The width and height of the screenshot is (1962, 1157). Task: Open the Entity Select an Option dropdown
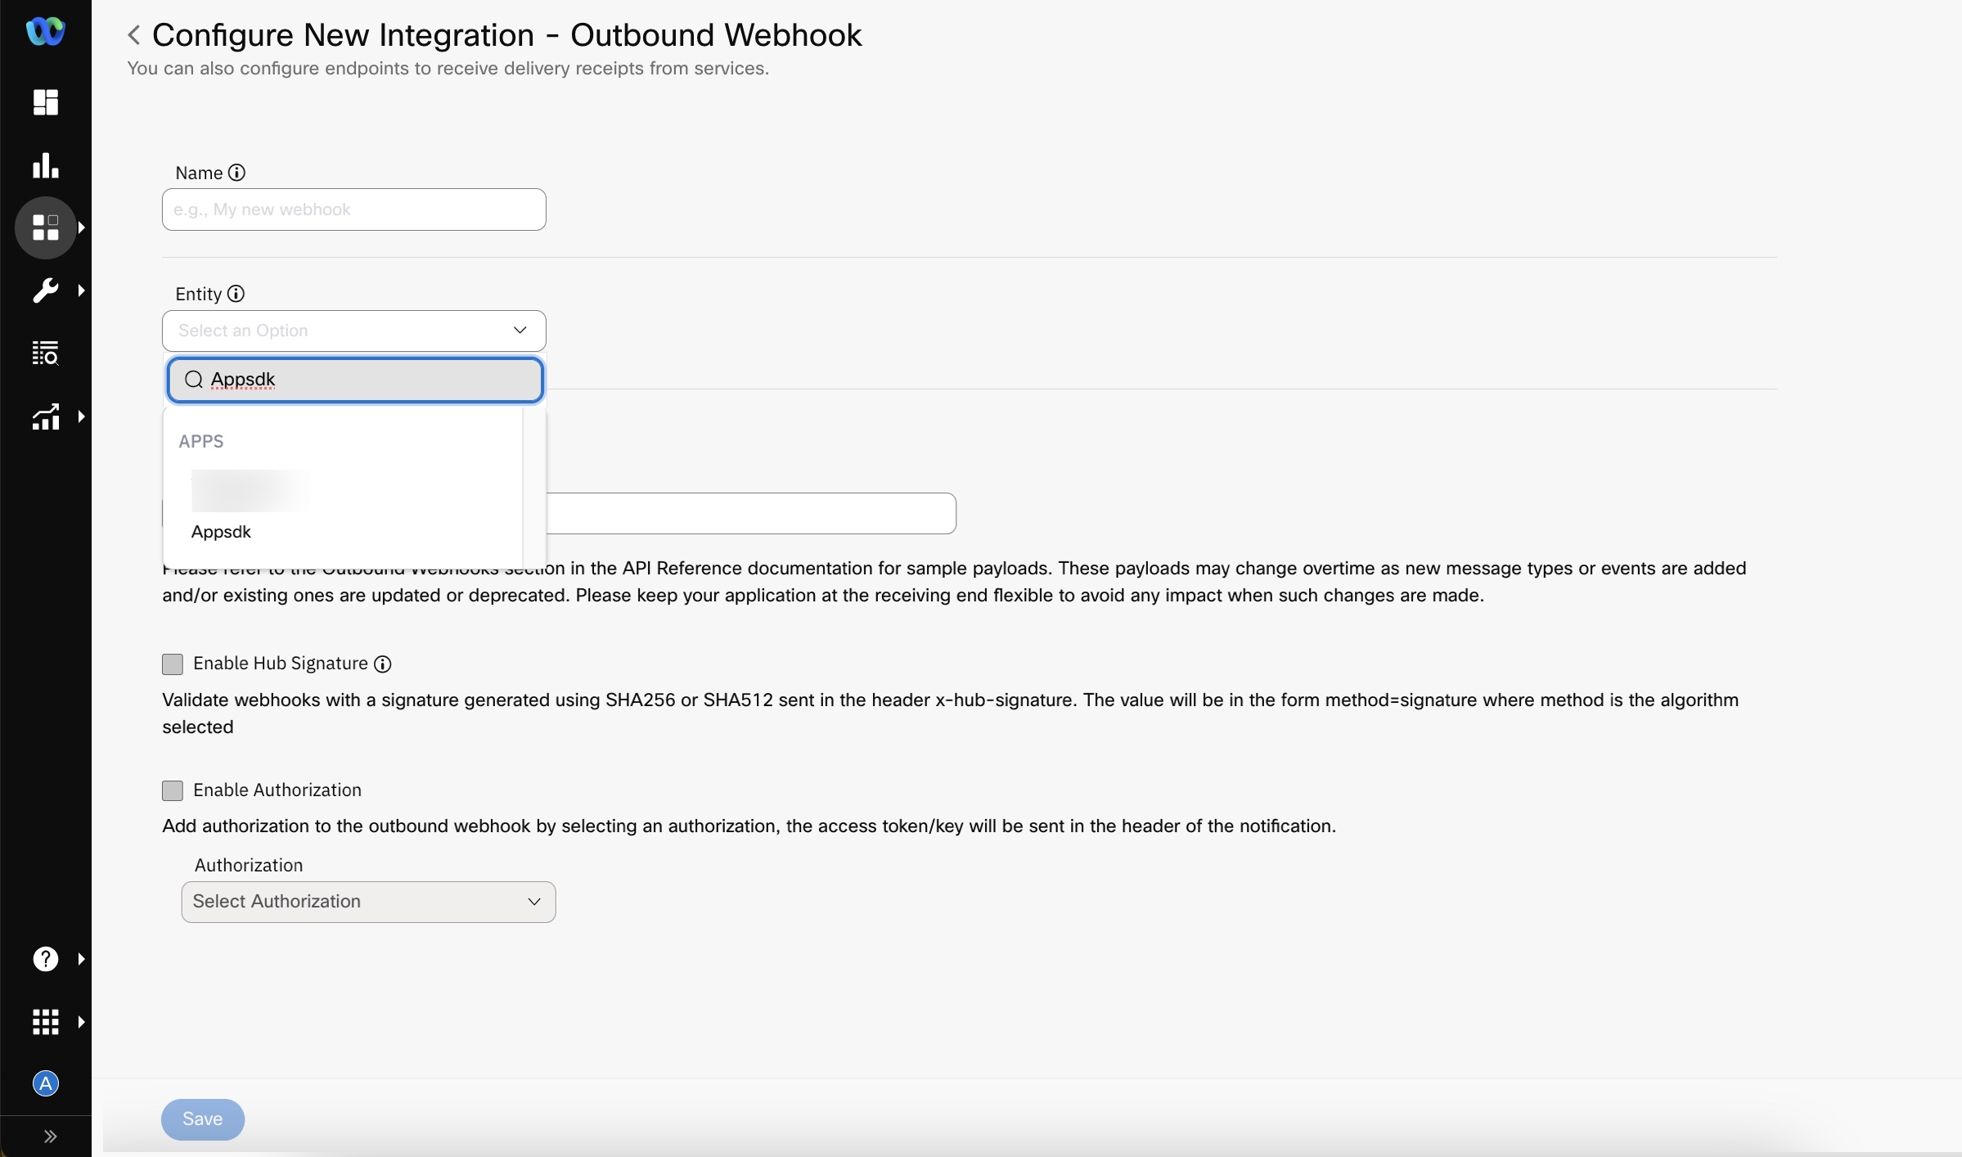pyautogui.click(x=353, y=331)
